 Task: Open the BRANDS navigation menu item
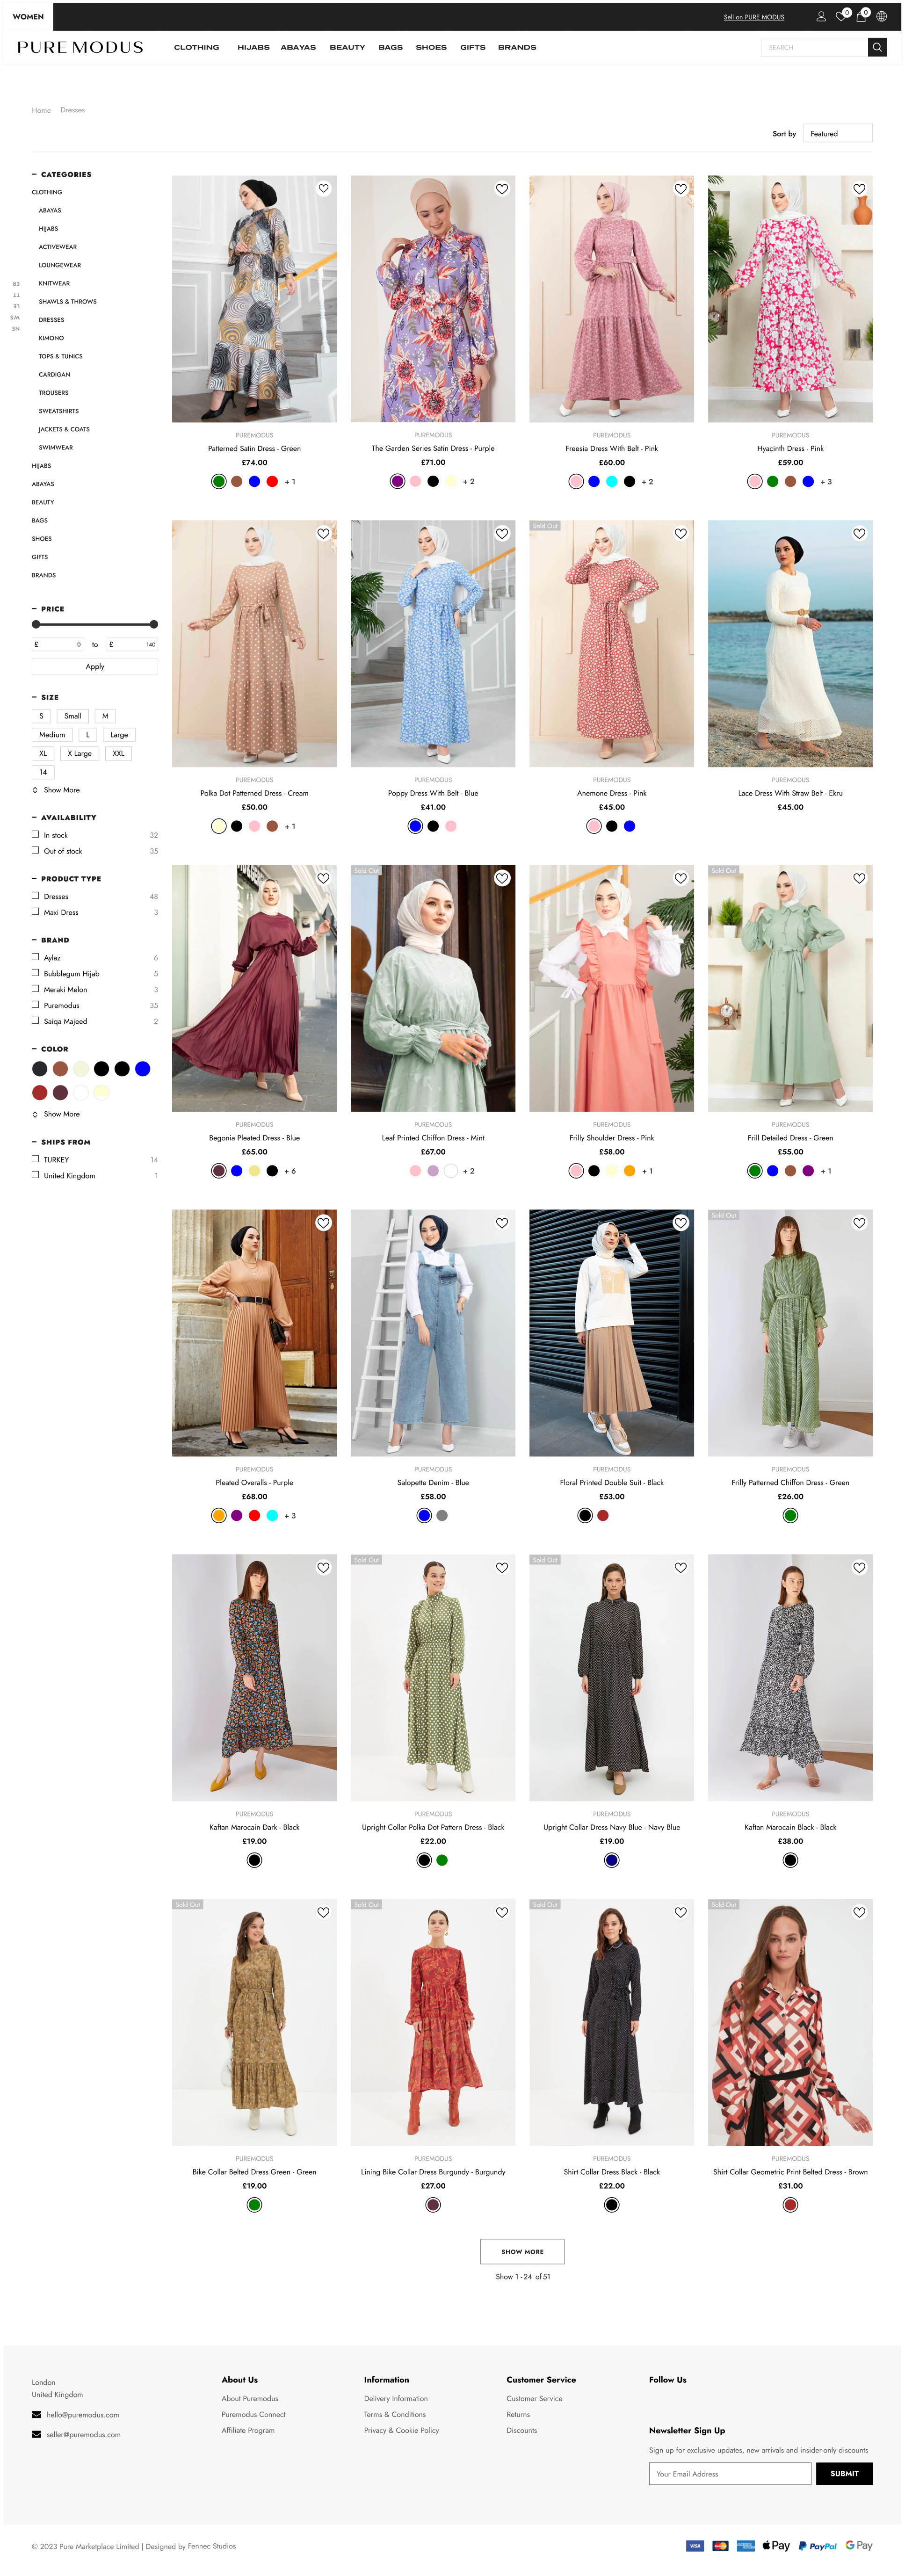(516, 47)
